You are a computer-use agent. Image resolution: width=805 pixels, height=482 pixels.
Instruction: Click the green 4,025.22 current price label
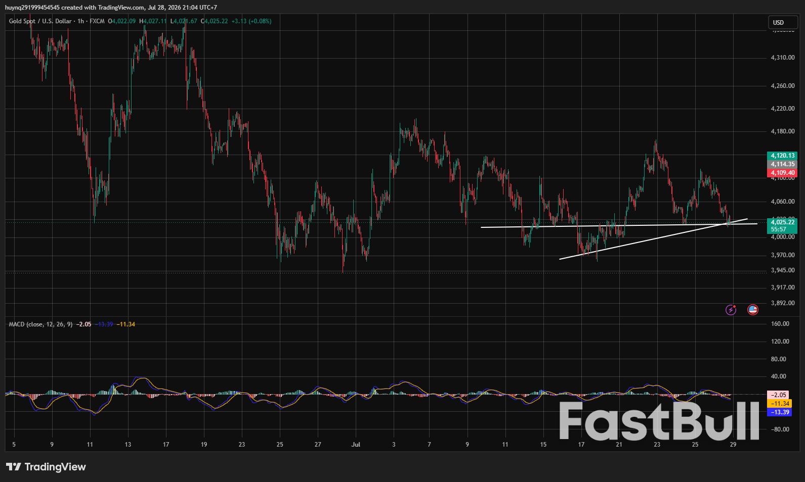[782, 222]
